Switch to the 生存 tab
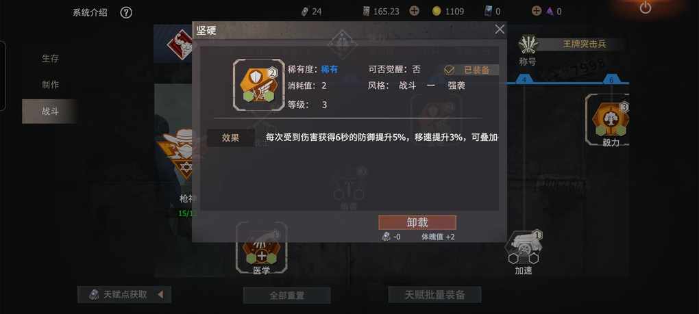This screenshot has width=699, height=314. (50, 58)
